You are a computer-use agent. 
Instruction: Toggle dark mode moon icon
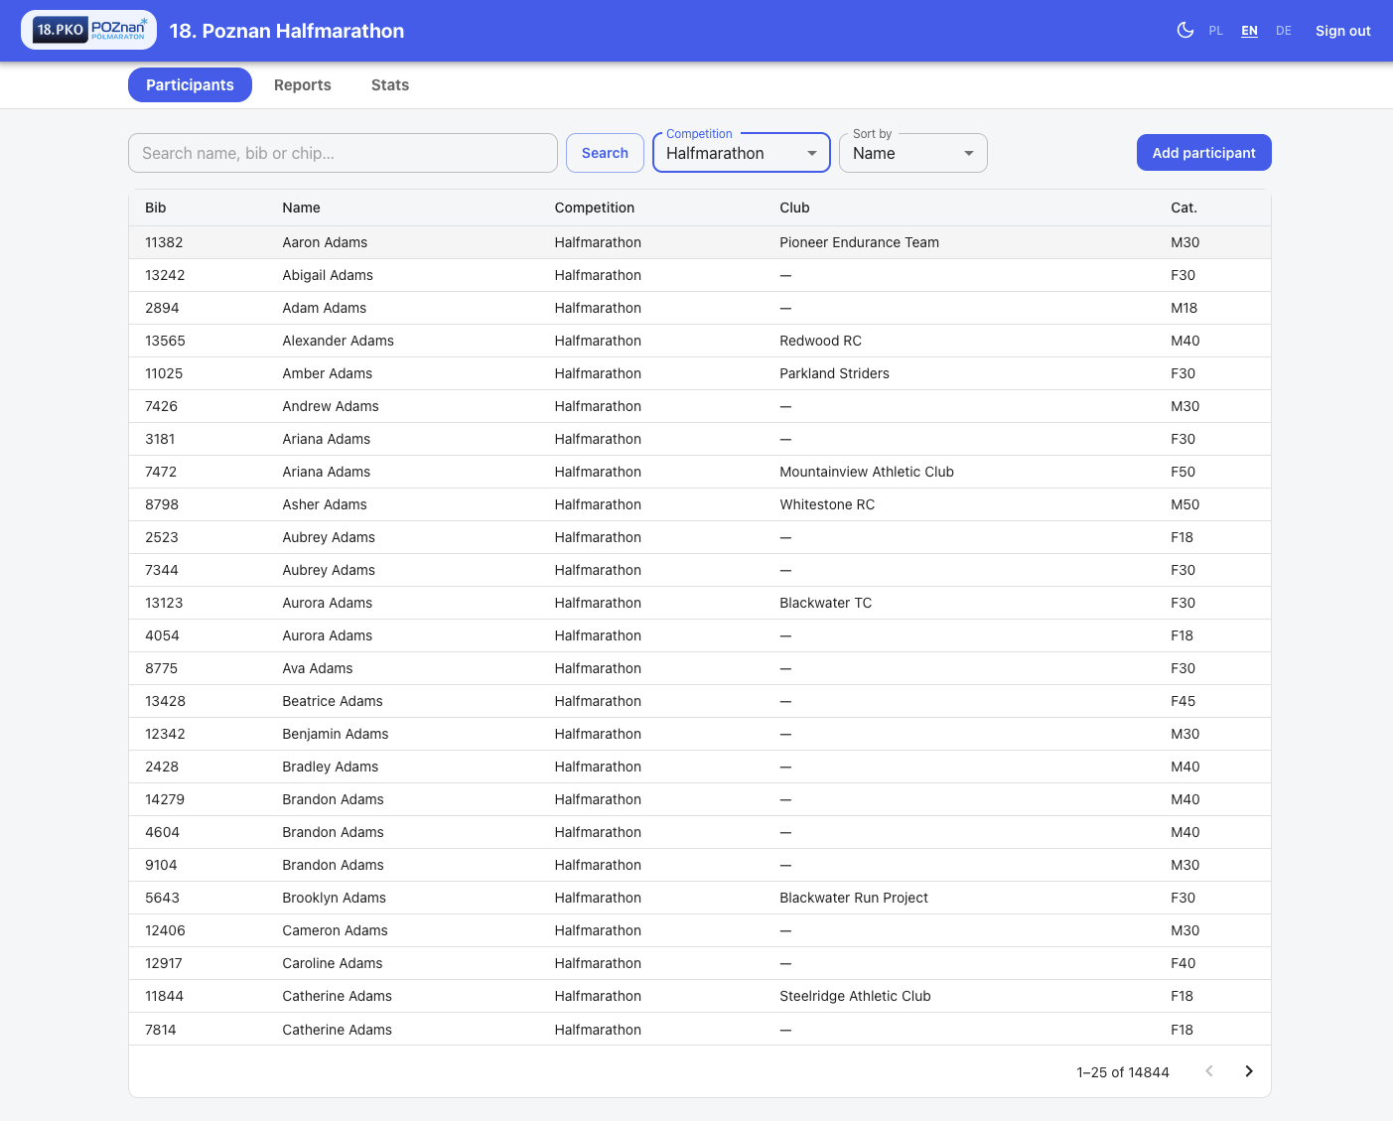[1184, 31]
